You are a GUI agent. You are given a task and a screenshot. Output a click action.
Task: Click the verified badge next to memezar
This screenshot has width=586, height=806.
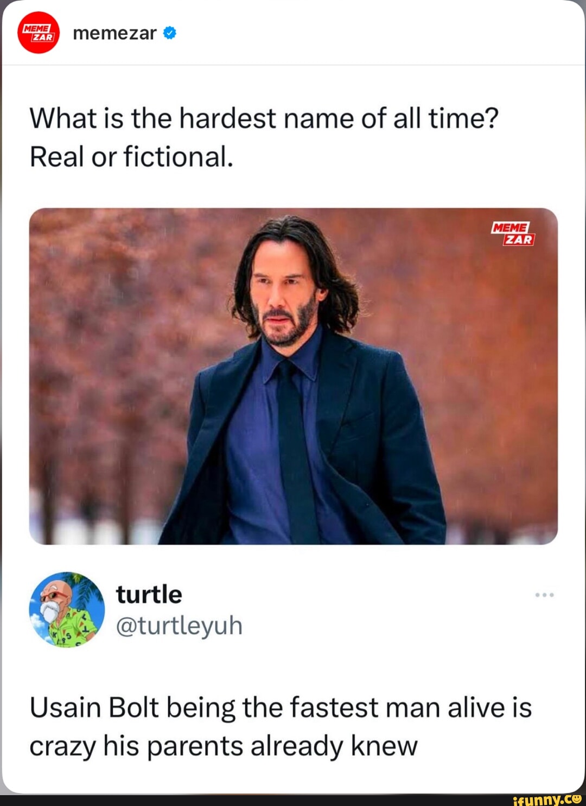point(169,33)
